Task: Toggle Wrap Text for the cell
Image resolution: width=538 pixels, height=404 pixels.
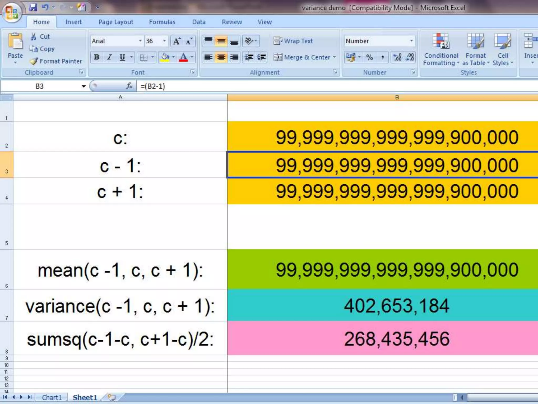Action: 293,41
